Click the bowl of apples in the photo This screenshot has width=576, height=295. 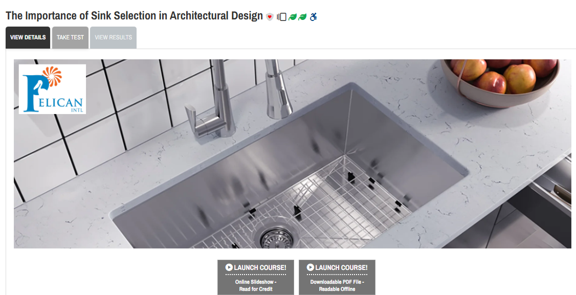(501, 82)
